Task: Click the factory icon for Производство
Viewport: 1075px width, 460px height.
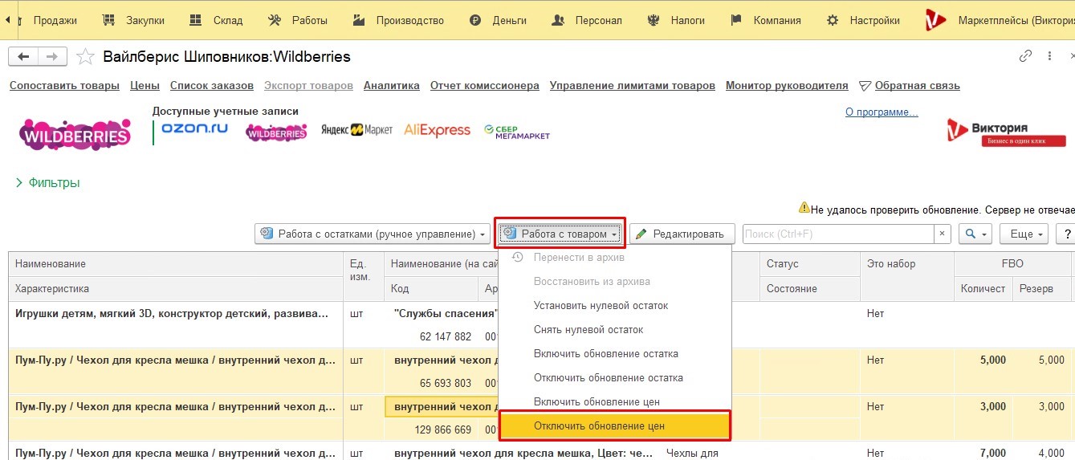Action: tap(360, 20)
